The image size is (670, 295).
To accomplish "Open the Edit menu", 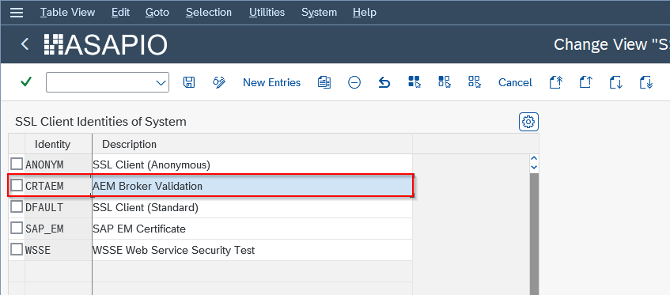I will point(120,13).
